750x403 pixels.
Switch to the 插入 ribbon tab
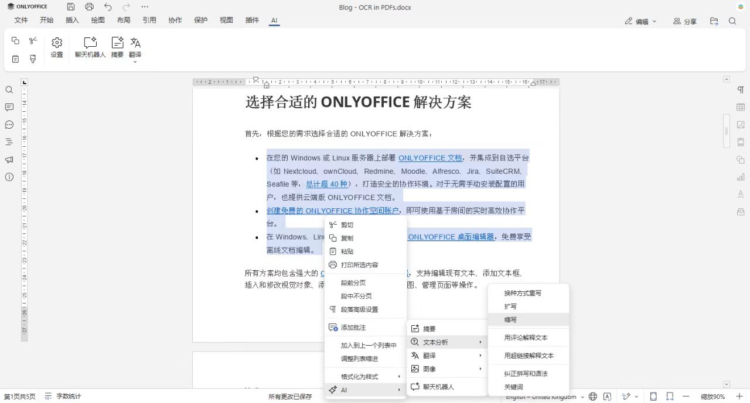[71, 20]
